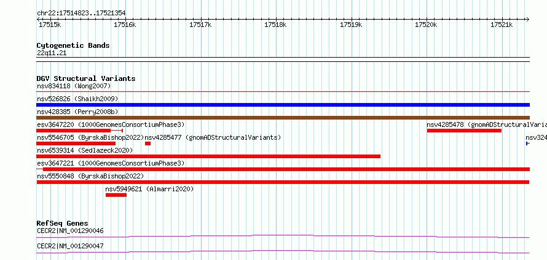This screenshot has height=260, width=547.
Task: Select the red nsv4285478 variant bar
Action: [464, 131]
